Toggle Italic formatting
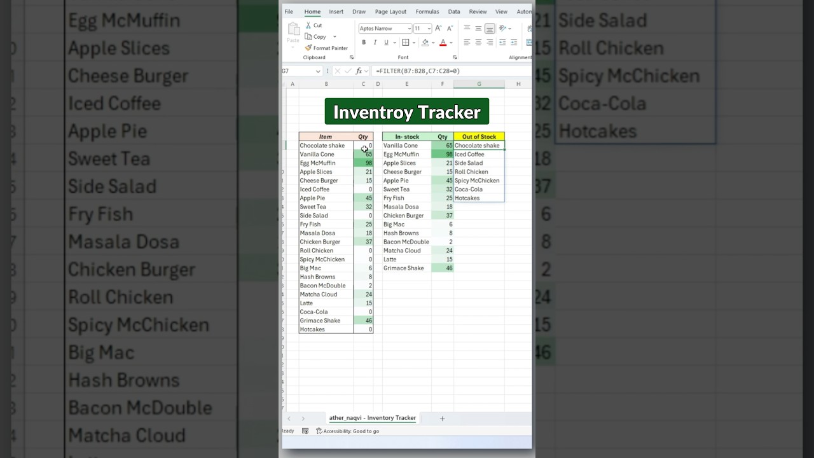The width and height of the screenshot is (814, 458). coord(375,43)
